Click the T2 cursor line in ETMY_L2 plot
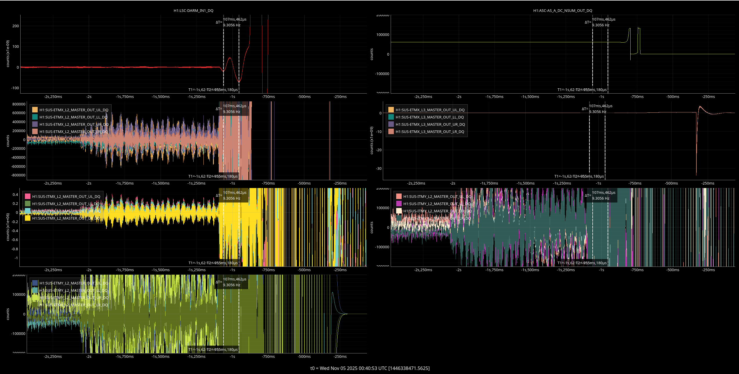This screenshot has width=739, height=374. (x=239, y=319)
